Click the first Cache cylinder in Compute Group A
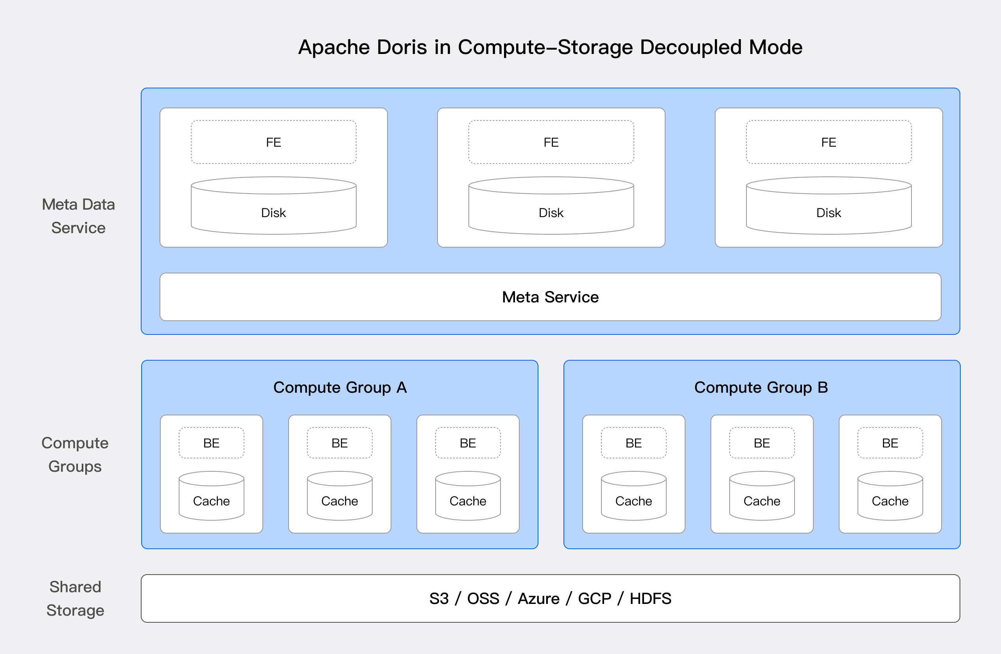Screen dimensions: 1001x654 212,497
